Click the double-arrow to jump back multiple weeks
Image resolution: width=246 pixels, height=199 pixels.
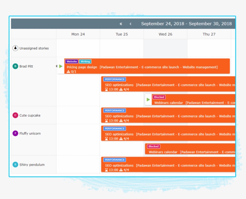click(121, 23)
